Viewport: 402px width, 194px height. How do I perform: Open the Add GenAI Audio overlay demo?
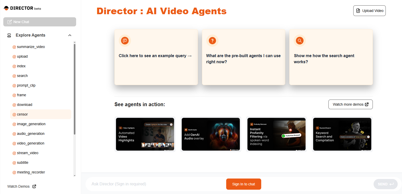211,134
